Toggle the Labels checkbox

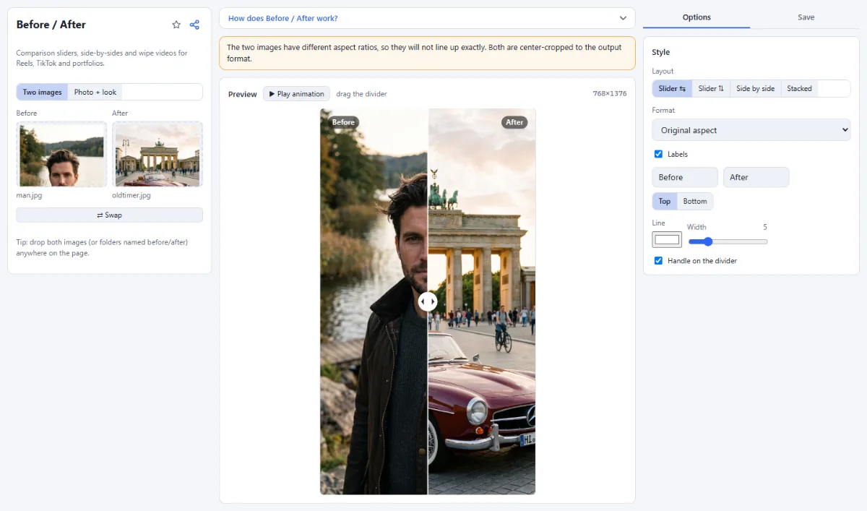click(658, 154)
